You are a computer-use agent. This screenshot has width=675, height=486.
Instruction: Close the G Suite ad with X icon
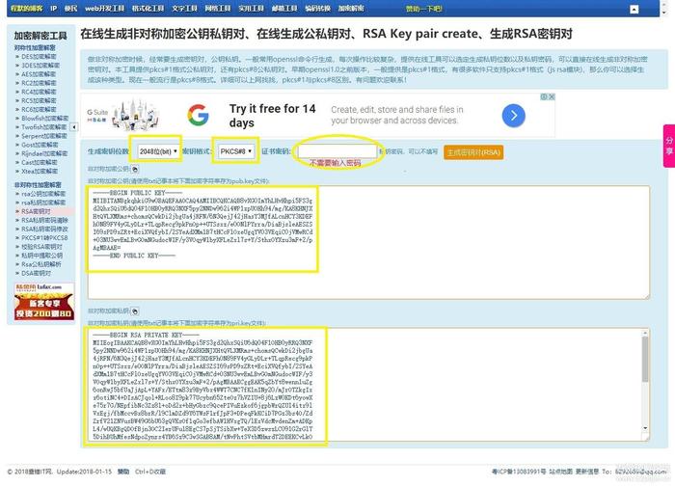(552, 96)
